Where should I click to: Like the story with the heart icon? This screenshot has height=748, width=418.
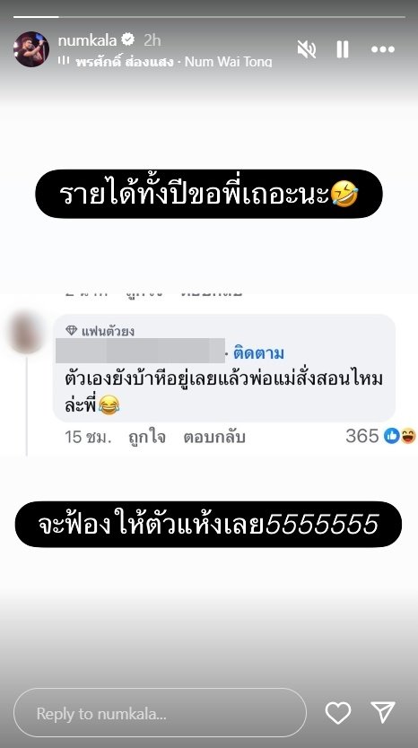pyautogui.click(x=338, y=713)
